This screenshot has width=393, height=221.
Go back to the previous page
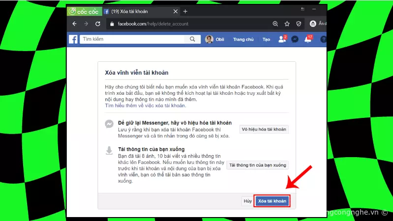pos(74,24)
